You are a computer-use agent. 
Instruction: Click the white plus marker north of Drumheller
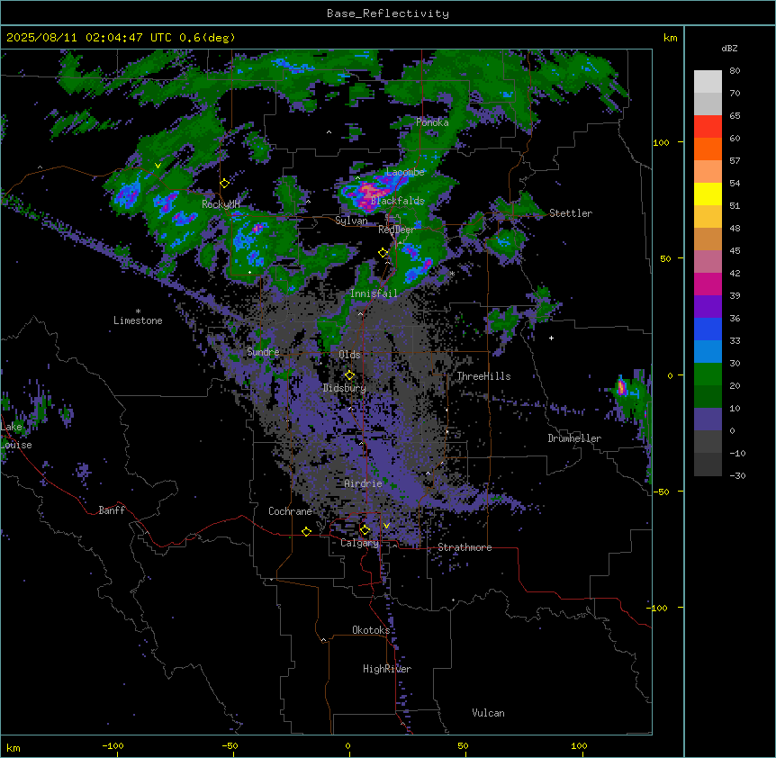point(551,338)
